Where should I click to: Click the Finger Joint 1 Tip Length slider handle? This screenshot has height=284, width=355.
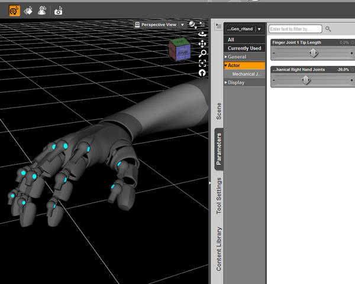tap(314, 53)
